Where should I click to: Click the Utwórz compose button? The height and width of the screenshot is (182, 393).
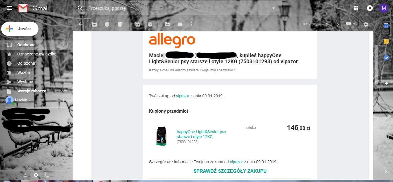(20, 29)
